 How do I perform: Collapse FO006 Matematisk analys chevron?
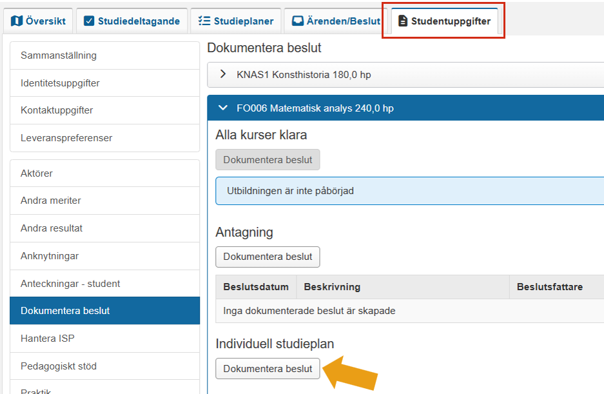point(222,108)
